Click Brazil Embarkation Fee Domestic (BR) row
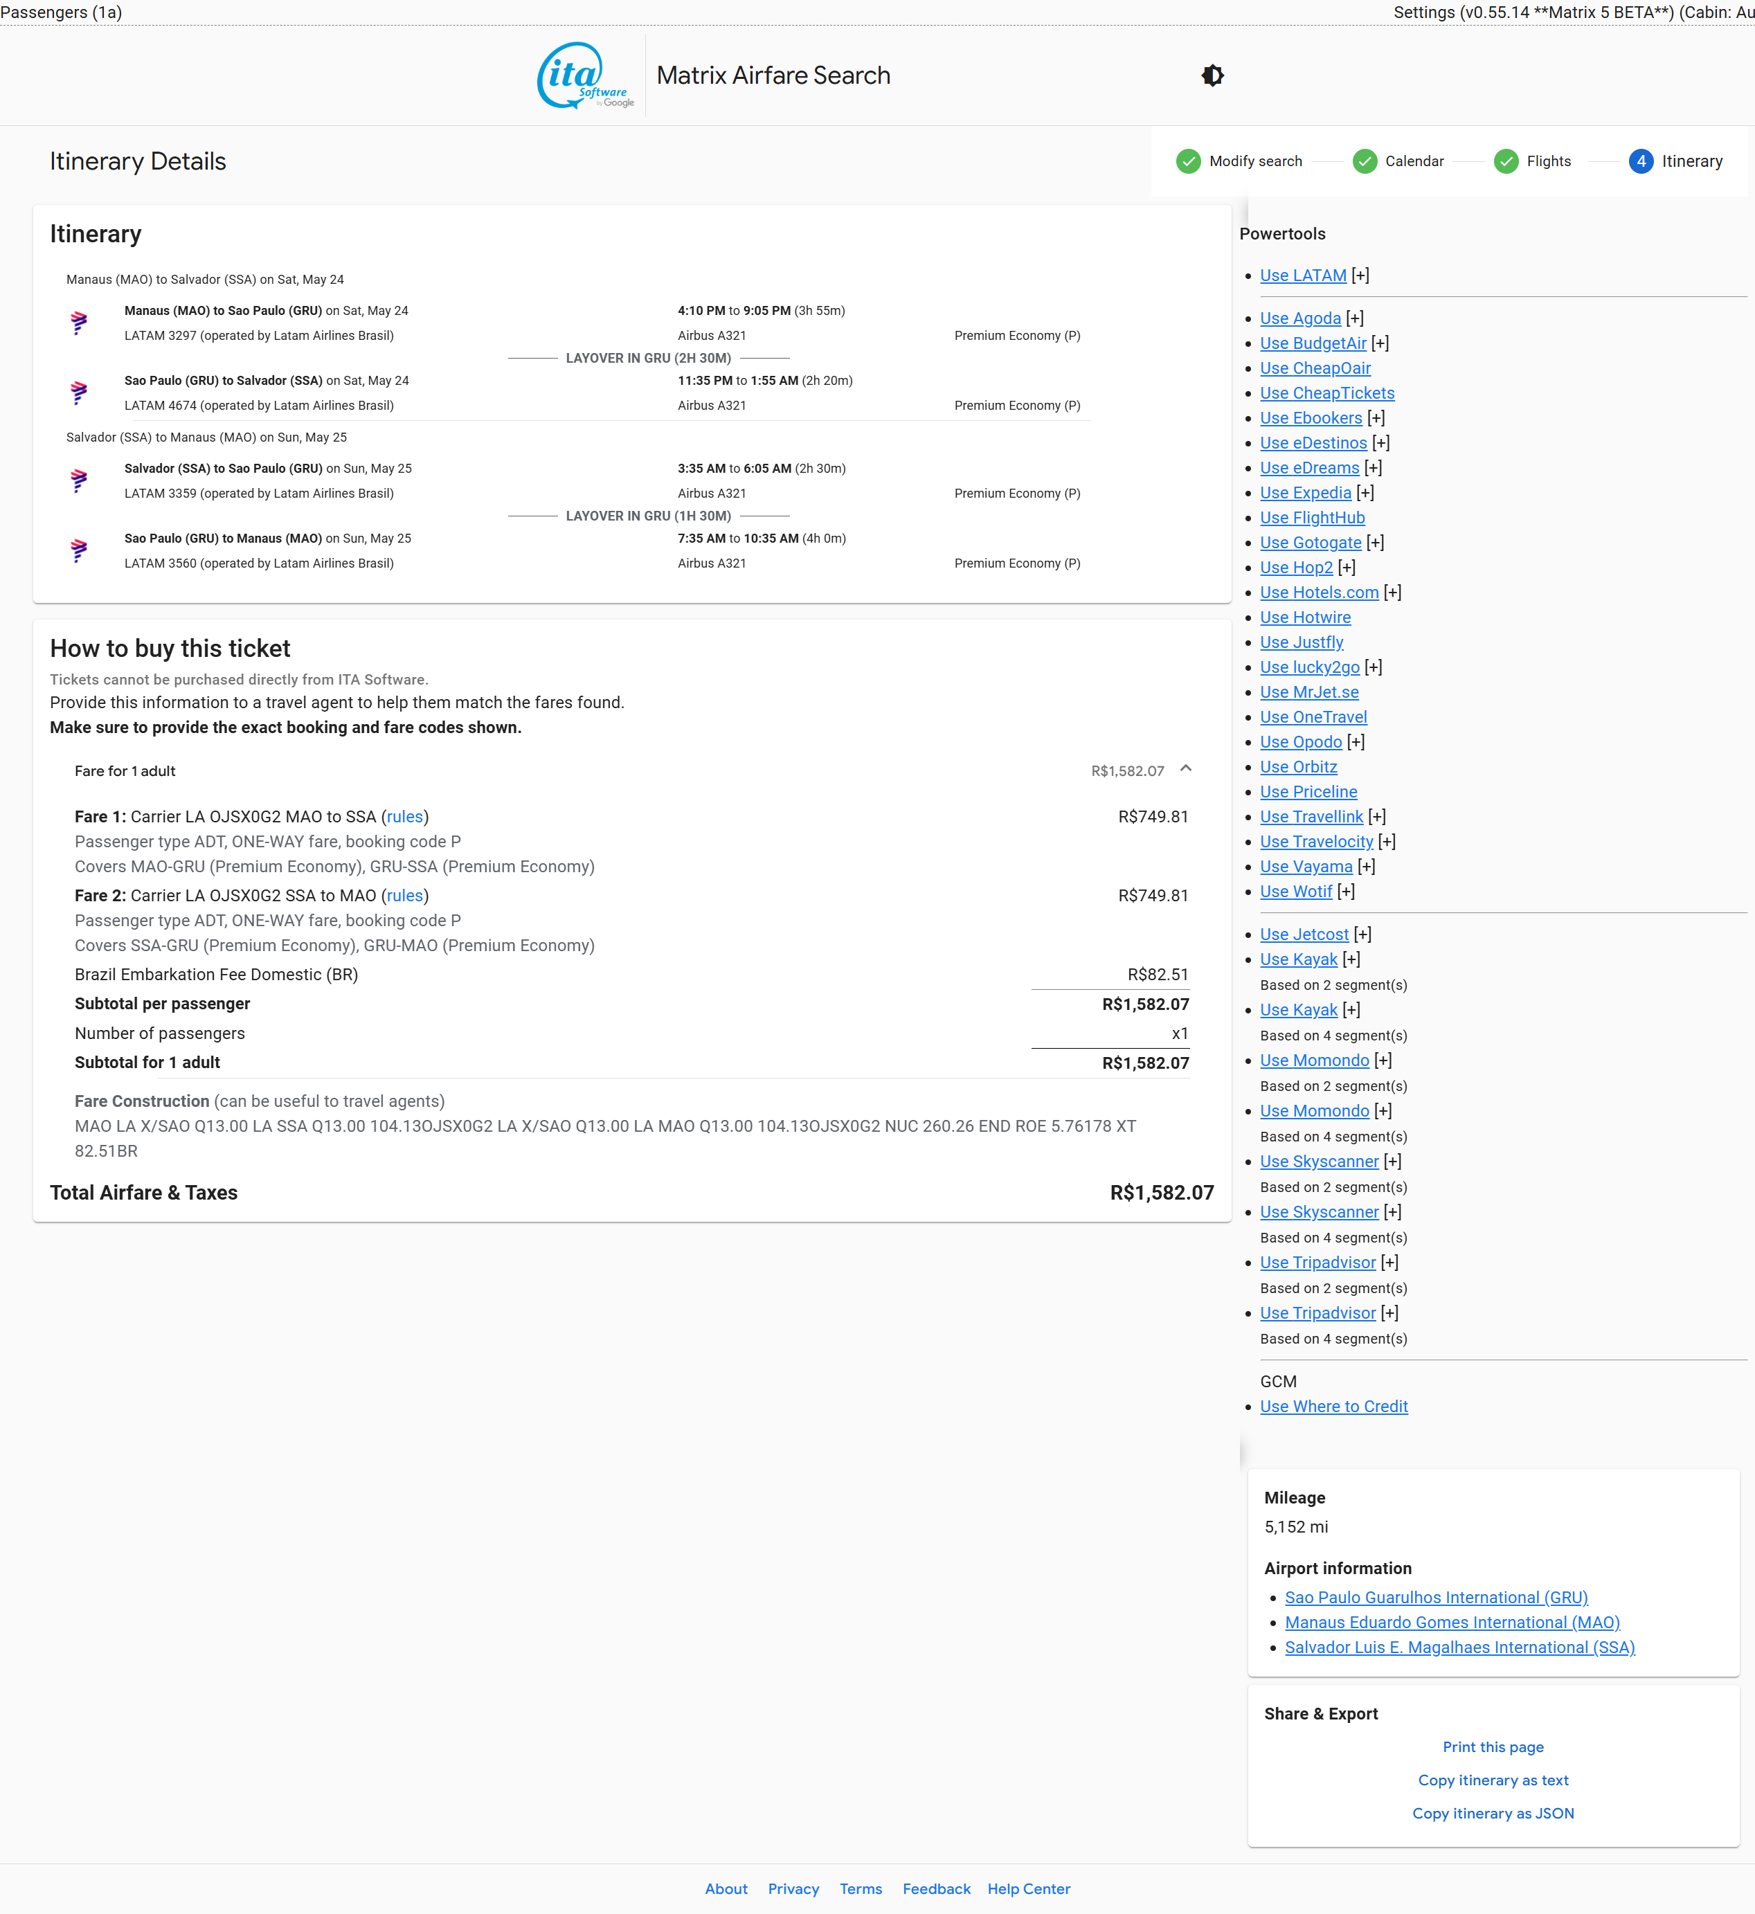Screen dimensions: 1755x1914 click(x=631, y=975)
